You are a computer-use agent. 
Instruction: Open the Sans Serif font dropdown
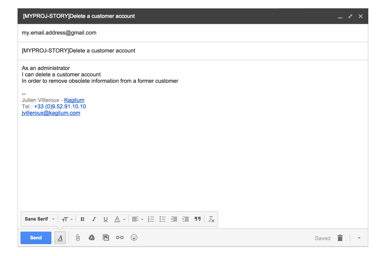pos(39,219)
